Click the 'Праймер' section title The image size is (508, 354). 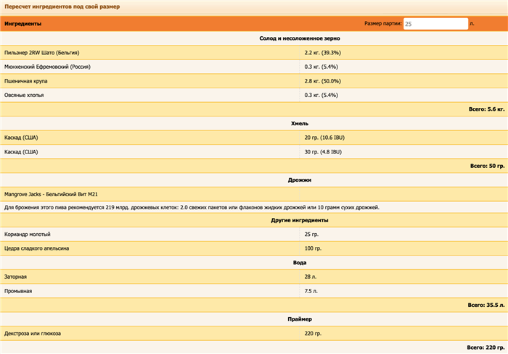[x=300, y=319]
